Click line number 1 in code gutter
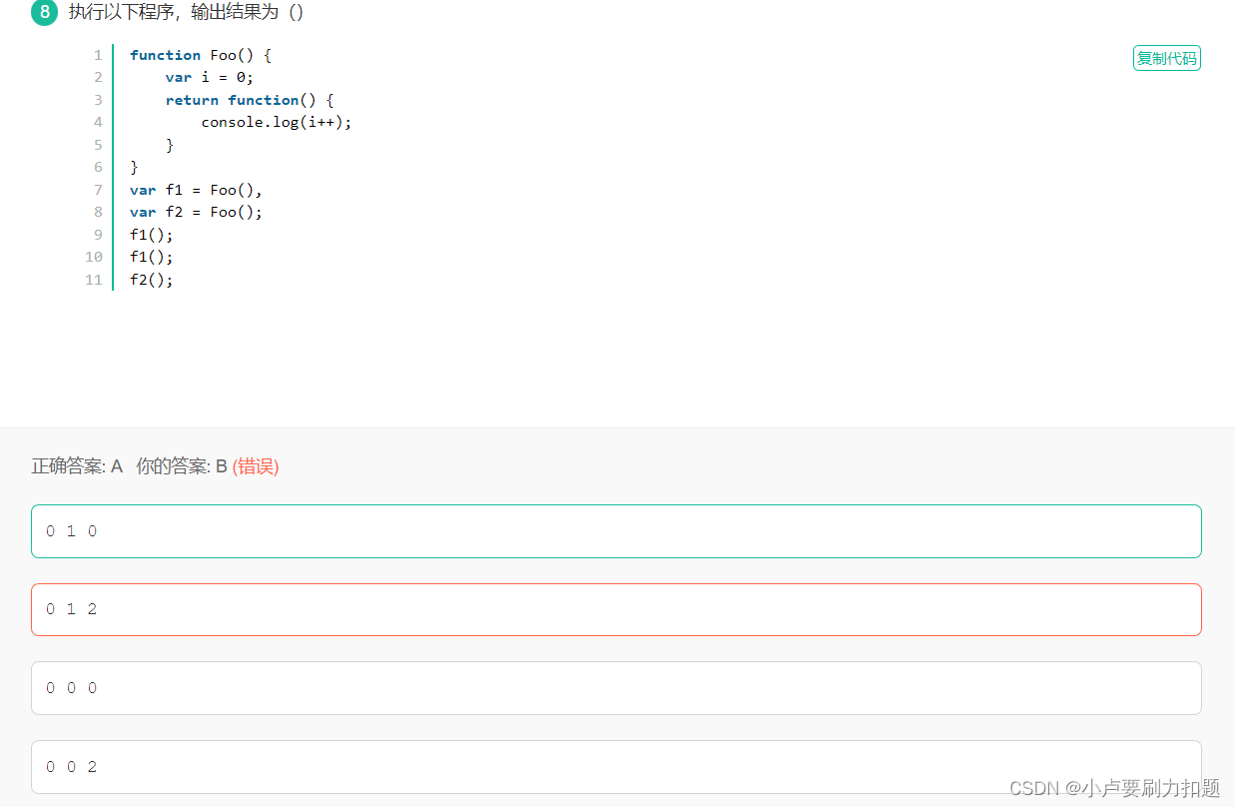This screenshot has height=807, width=1235. 98,55
